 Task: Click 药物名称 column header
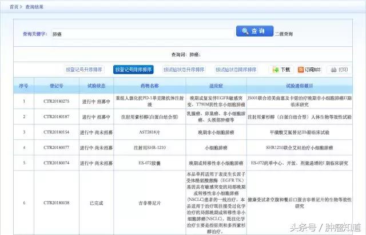150,86
